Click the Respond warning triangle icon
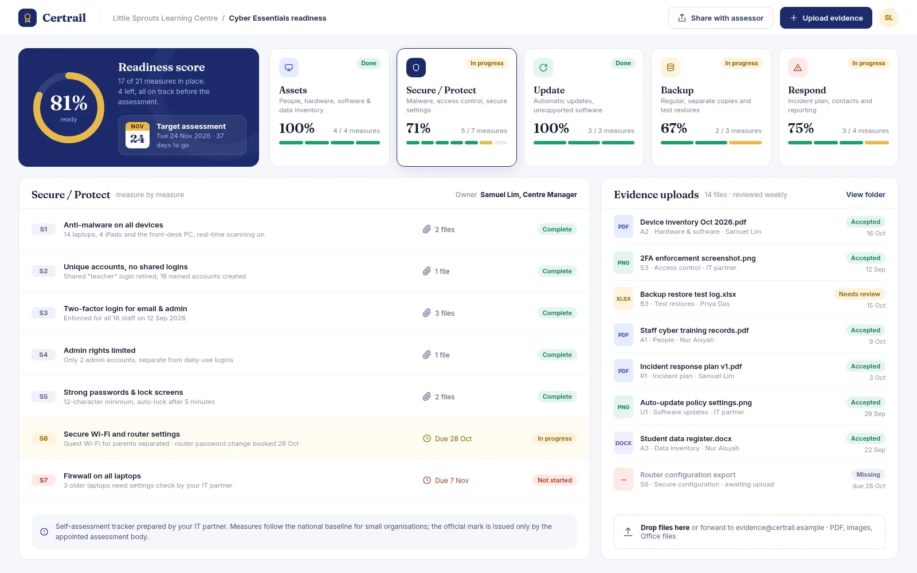The height and width of the screenshot is (573, 917). pyautogui.click(x=798, y=68)
